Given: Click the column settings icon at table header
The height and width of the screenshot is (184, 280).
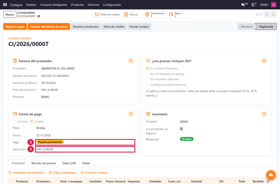Looking at the screenshot, I should [268, 181].
